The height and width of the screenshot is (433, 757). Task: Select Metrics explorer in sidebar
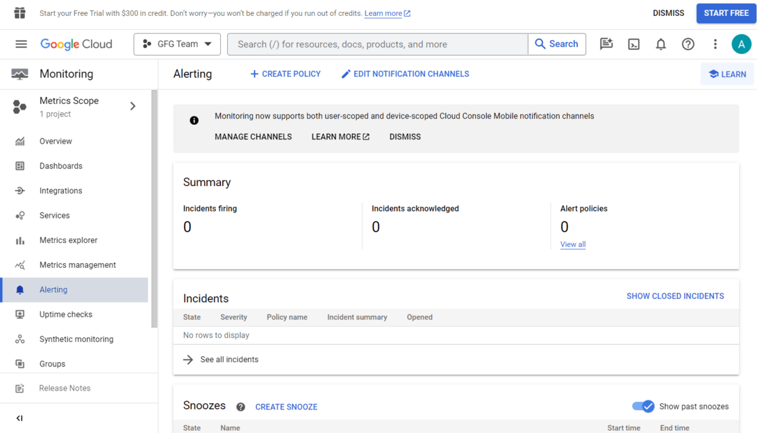pos(68,240)
